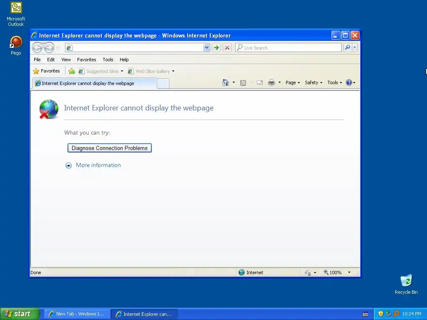Open the Favorites menu in menu bar
427x320 pixels.
pos(87,60)
